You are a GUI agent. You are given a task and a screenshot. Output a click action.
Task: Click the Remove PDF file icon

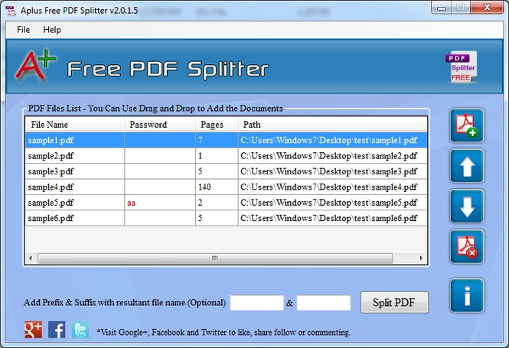point(467,246)
